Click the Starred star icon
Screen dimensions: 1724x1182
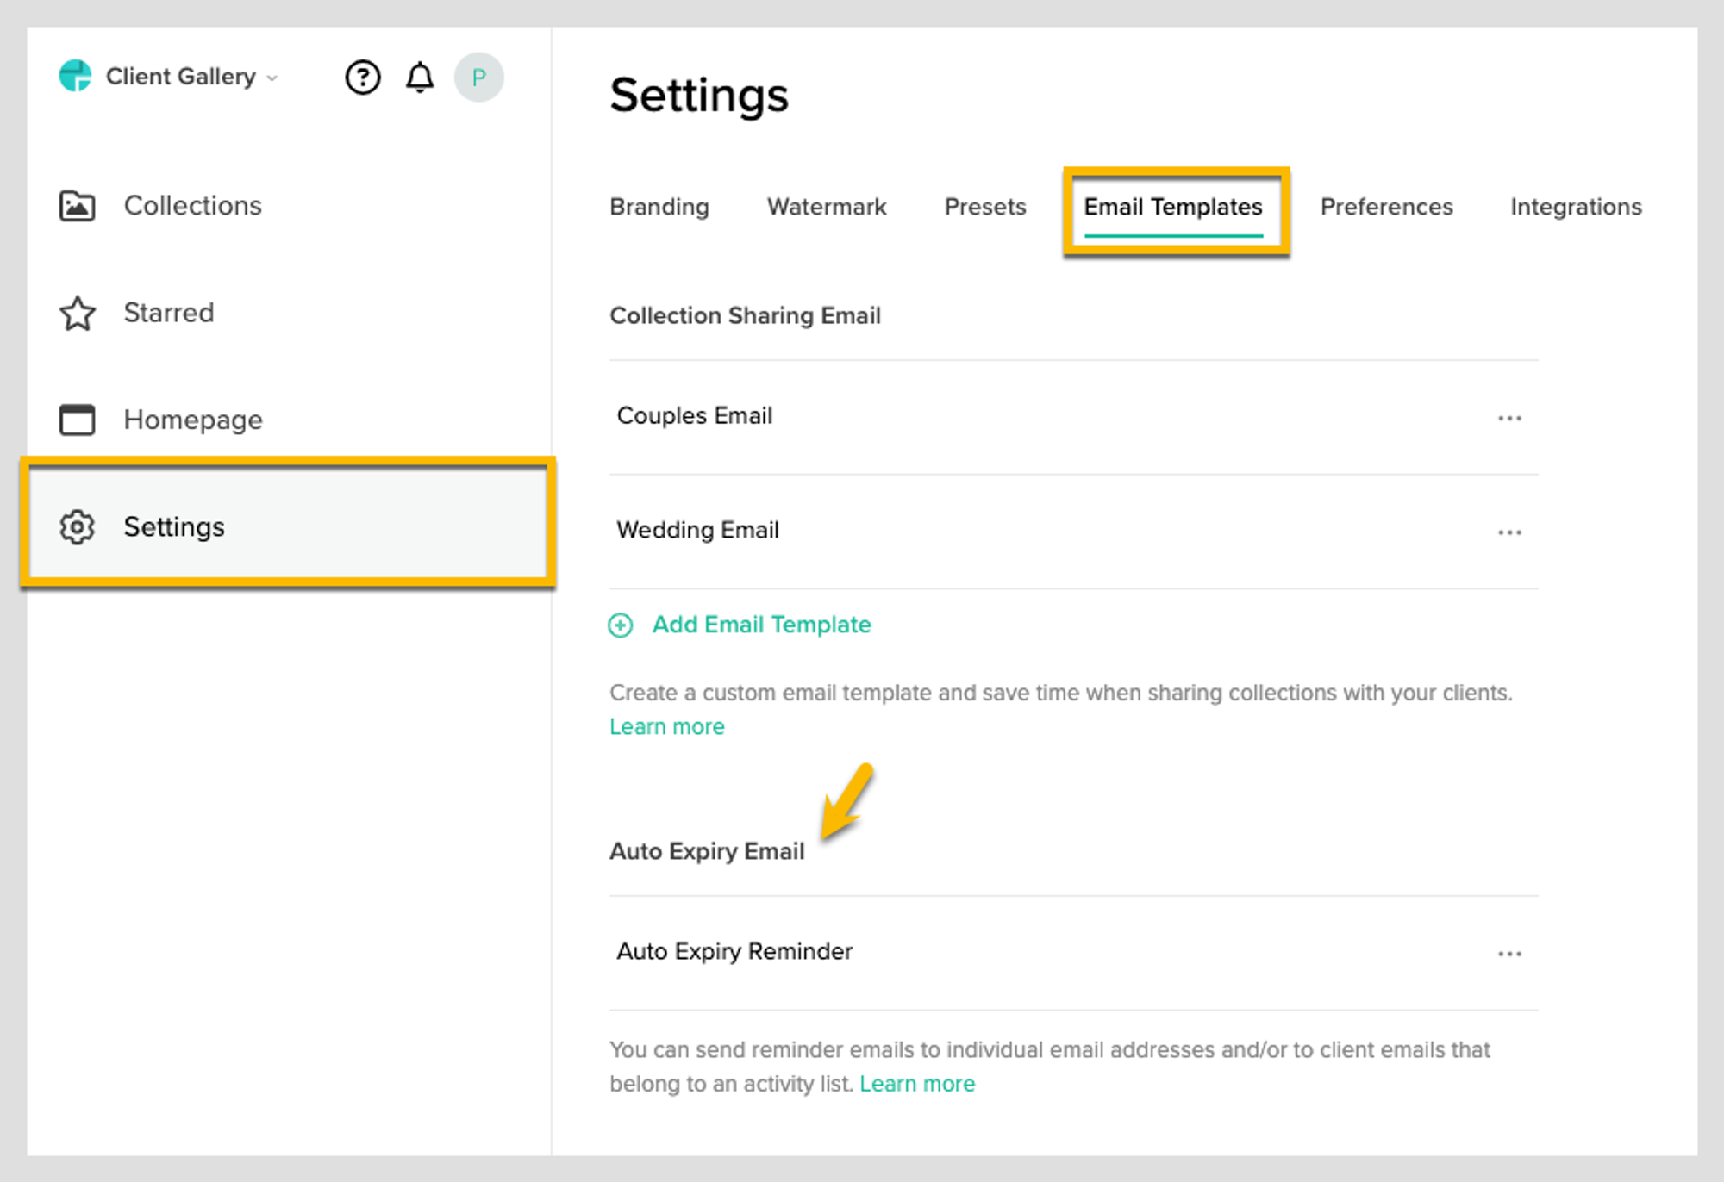[77, 314]
